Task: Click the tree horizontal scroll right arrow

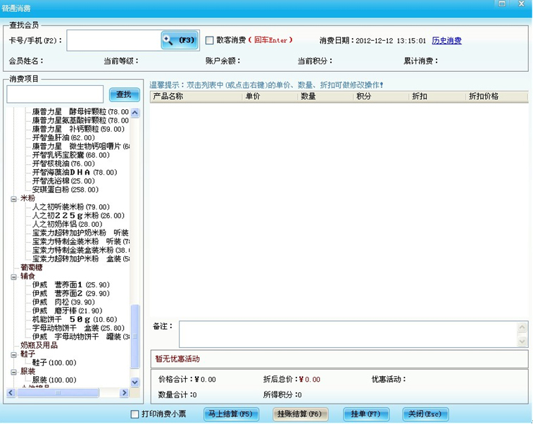Action: (x=125, y=393)
